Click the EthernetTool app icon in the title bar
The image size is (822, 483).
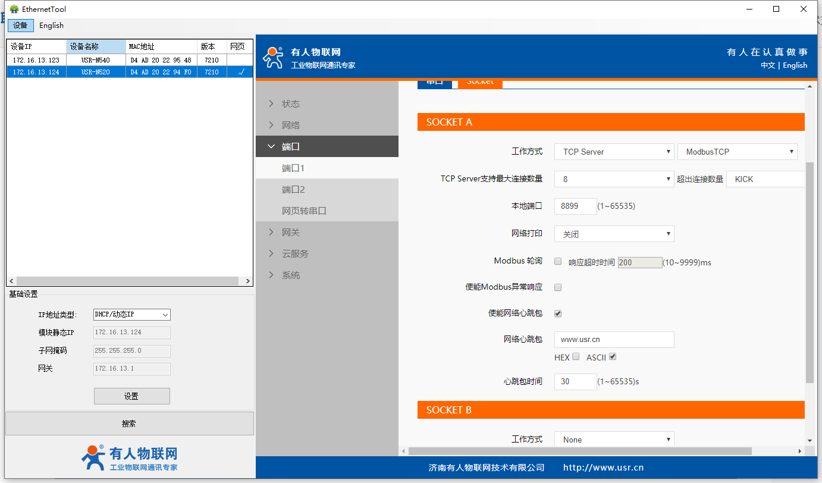(14, 9)
